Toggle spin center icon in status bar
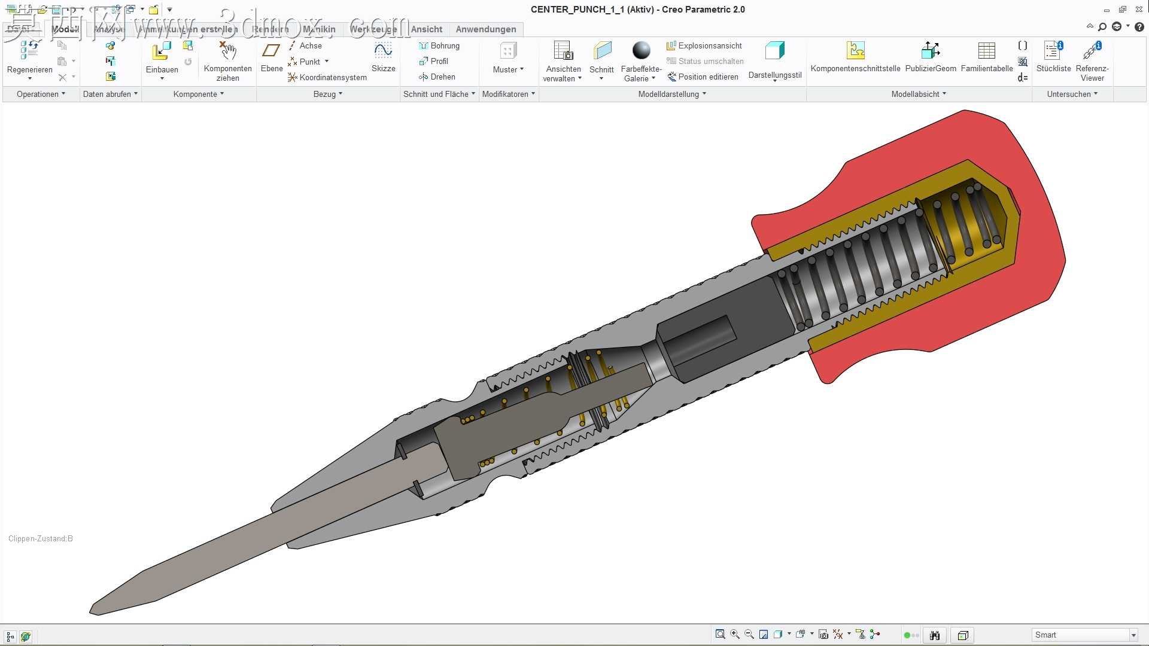 point(875,635)
